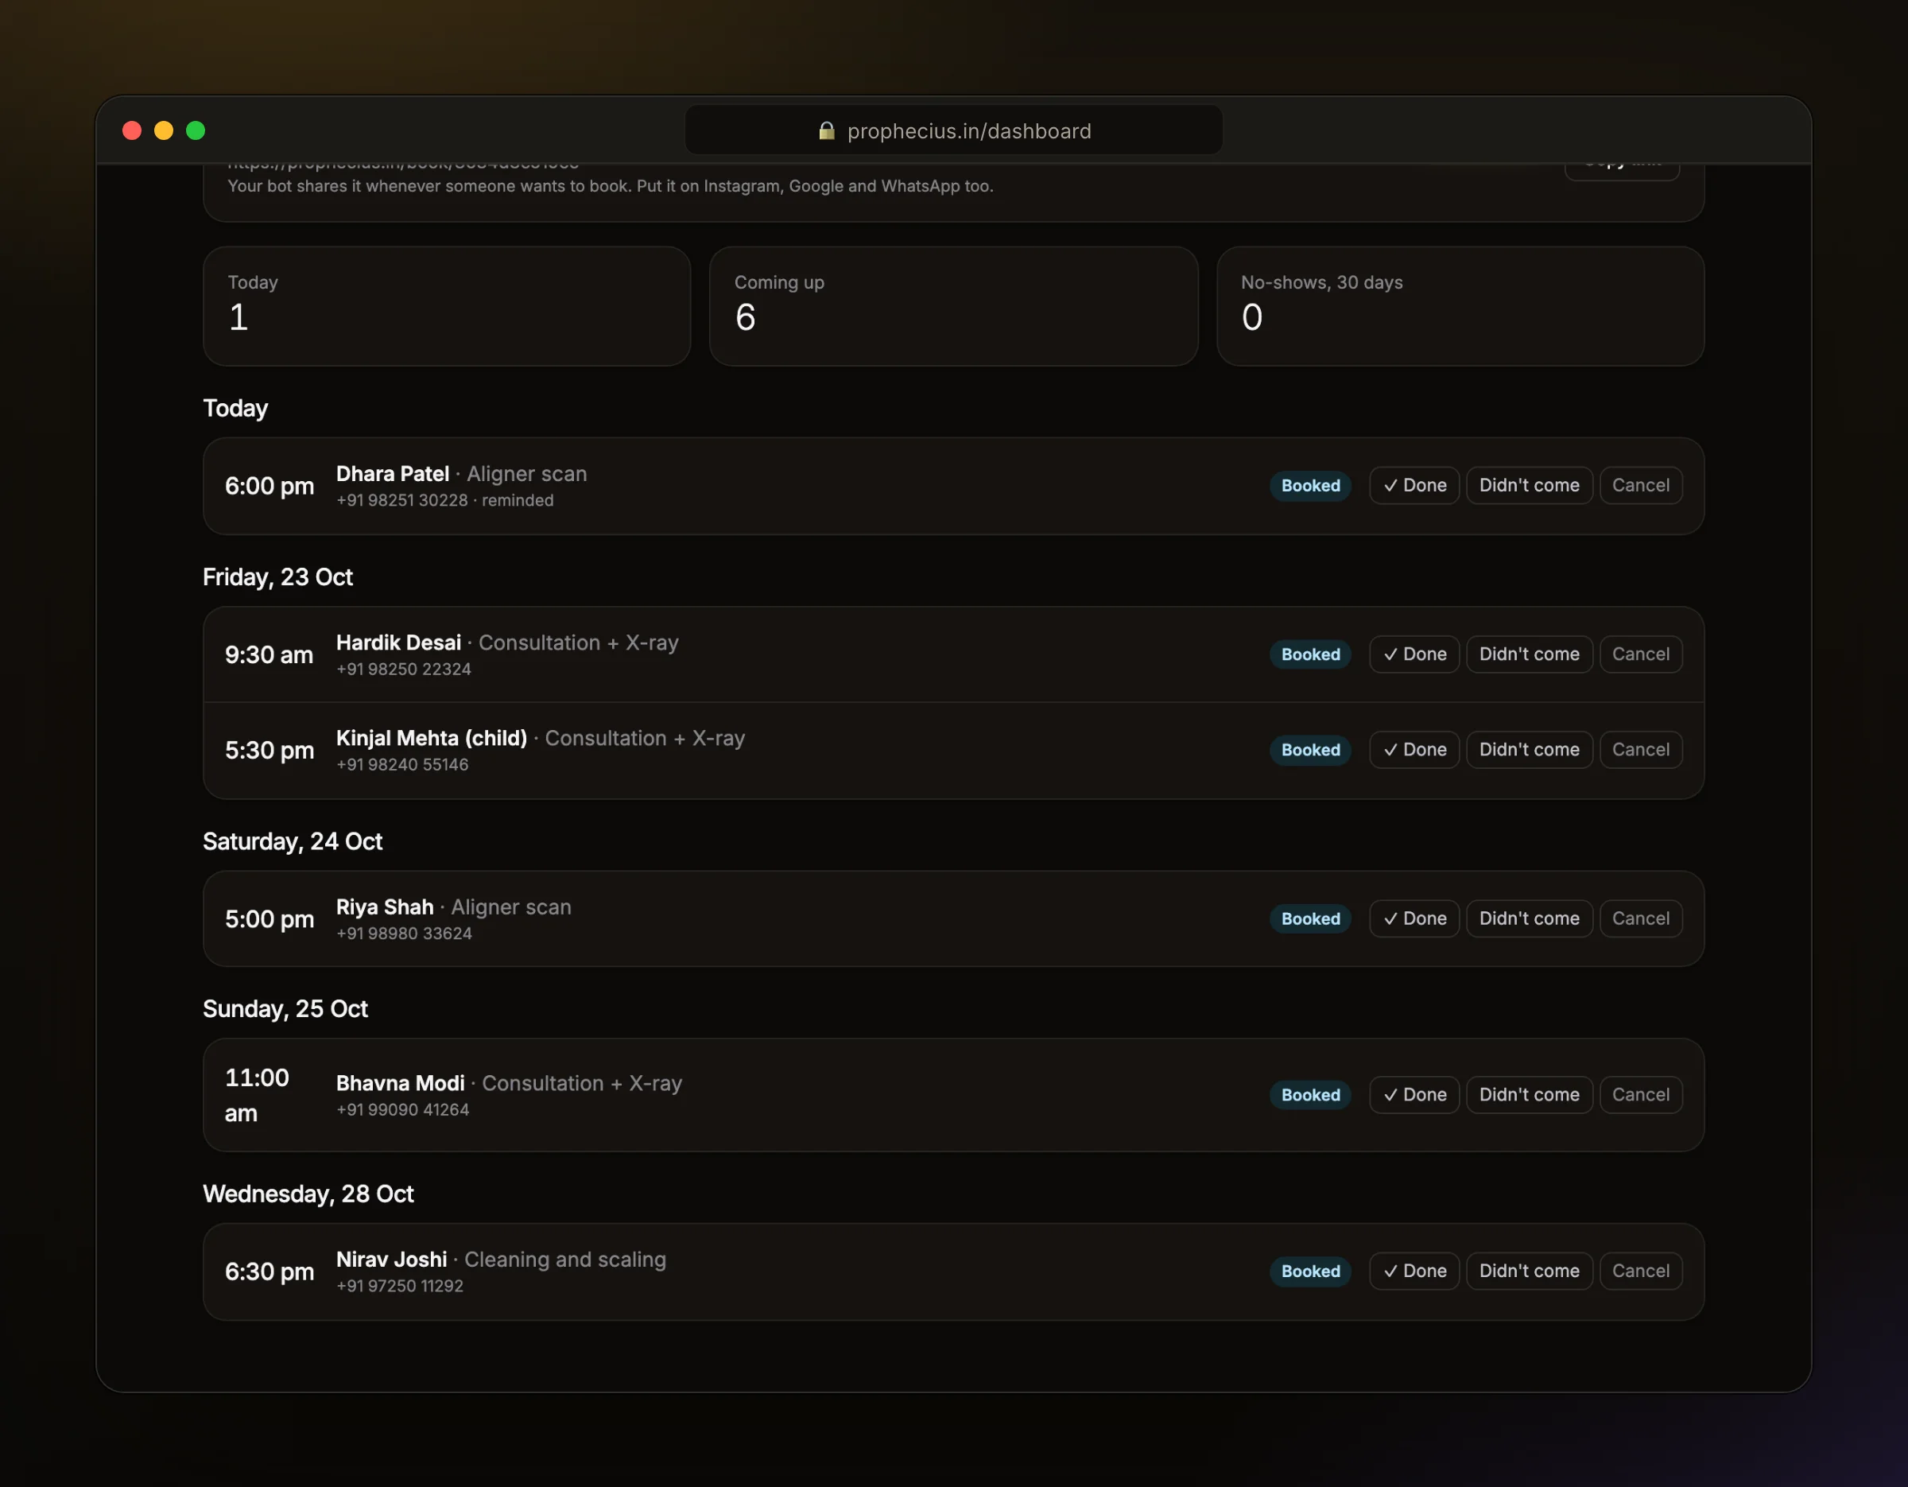Click the Saturday, 24 Oct heading
The width and height of the screenshot is (1908, 1487).
293,841
